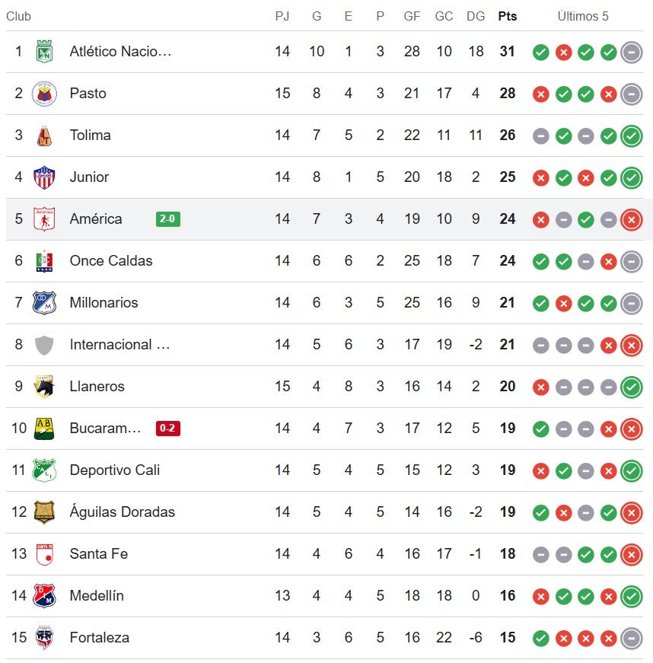Click the Millonarios shield icon

tap(44, 303)
